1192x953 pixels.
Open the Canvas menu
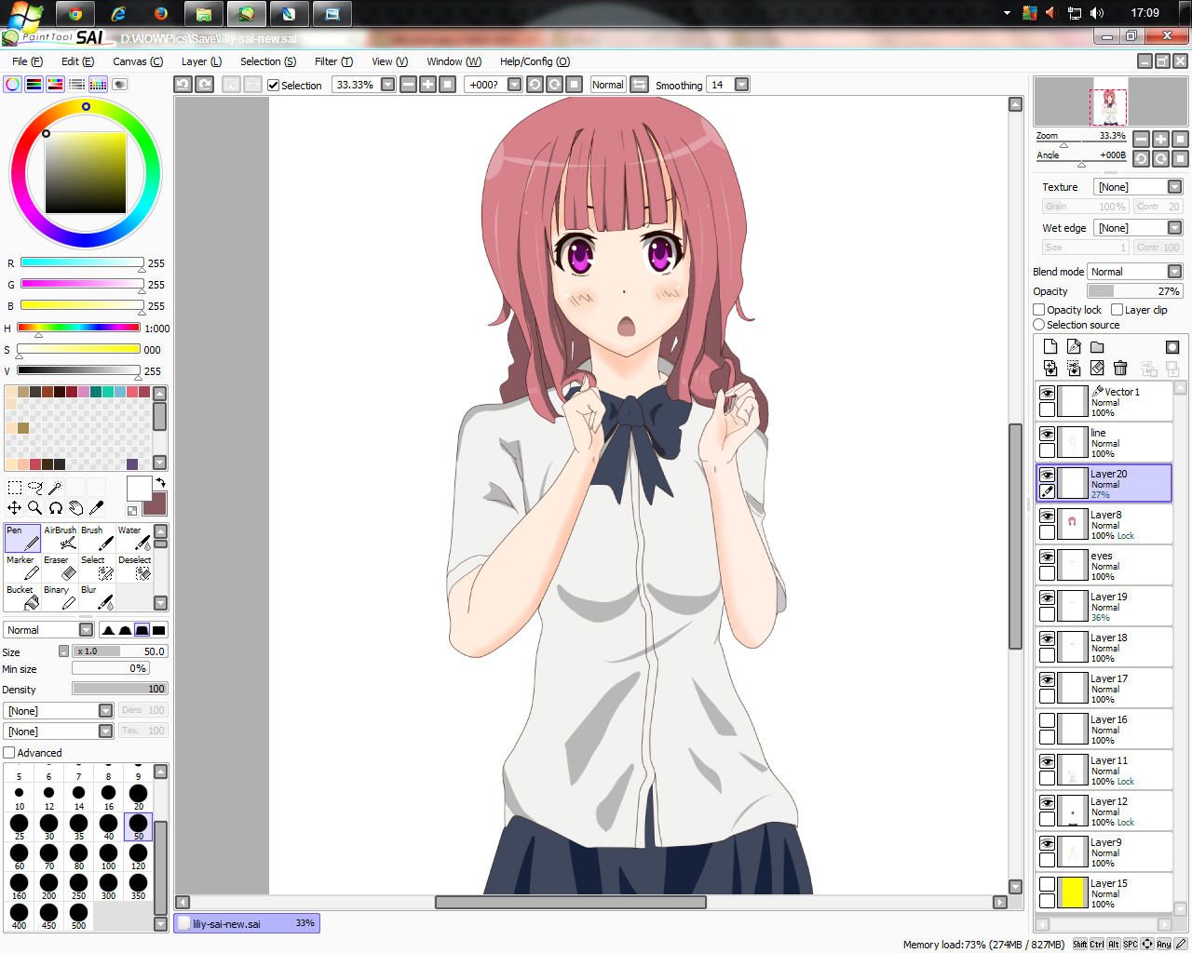pyautogui.click(x=138, y=61)
